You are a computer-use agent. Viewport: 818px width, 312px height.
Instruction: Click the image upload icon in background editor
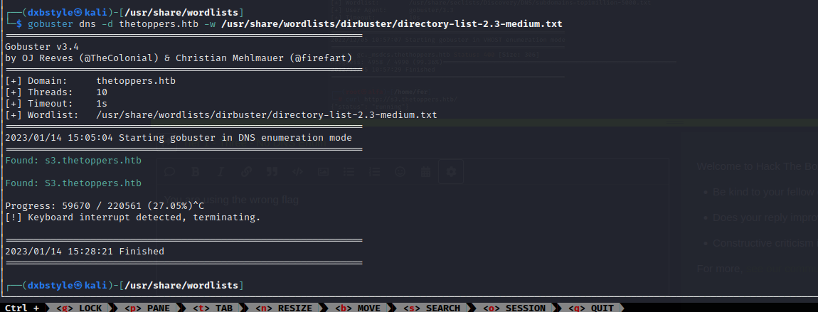click(324, 172)
